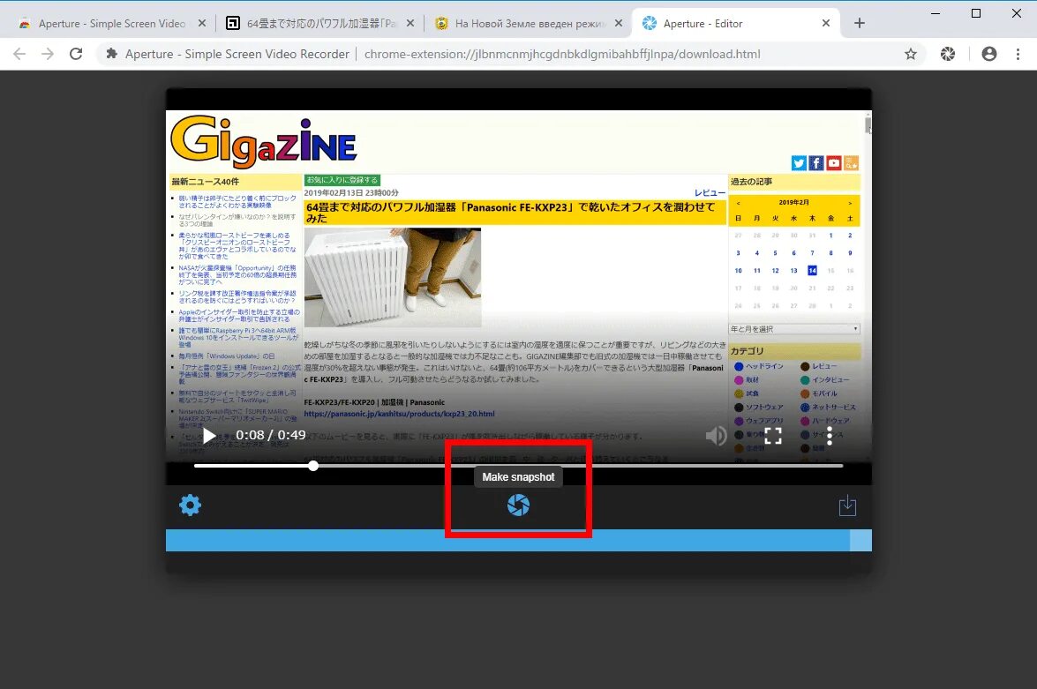Minimize the Chrome window

936,13
